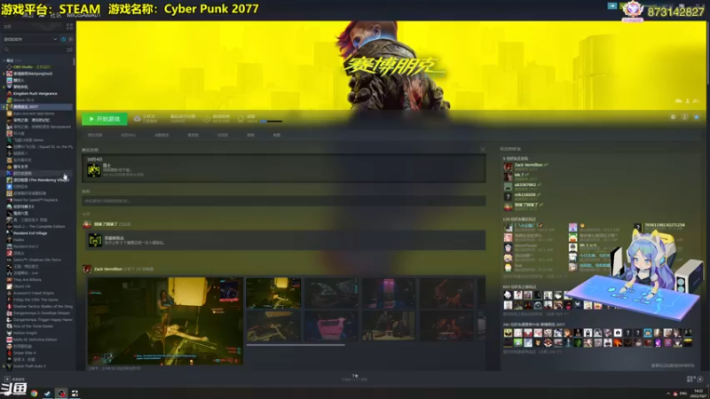Open friend MoonFlower in recently played list
Image resolution: width=710 pixels, height=399 pixels.
point(525,246)
